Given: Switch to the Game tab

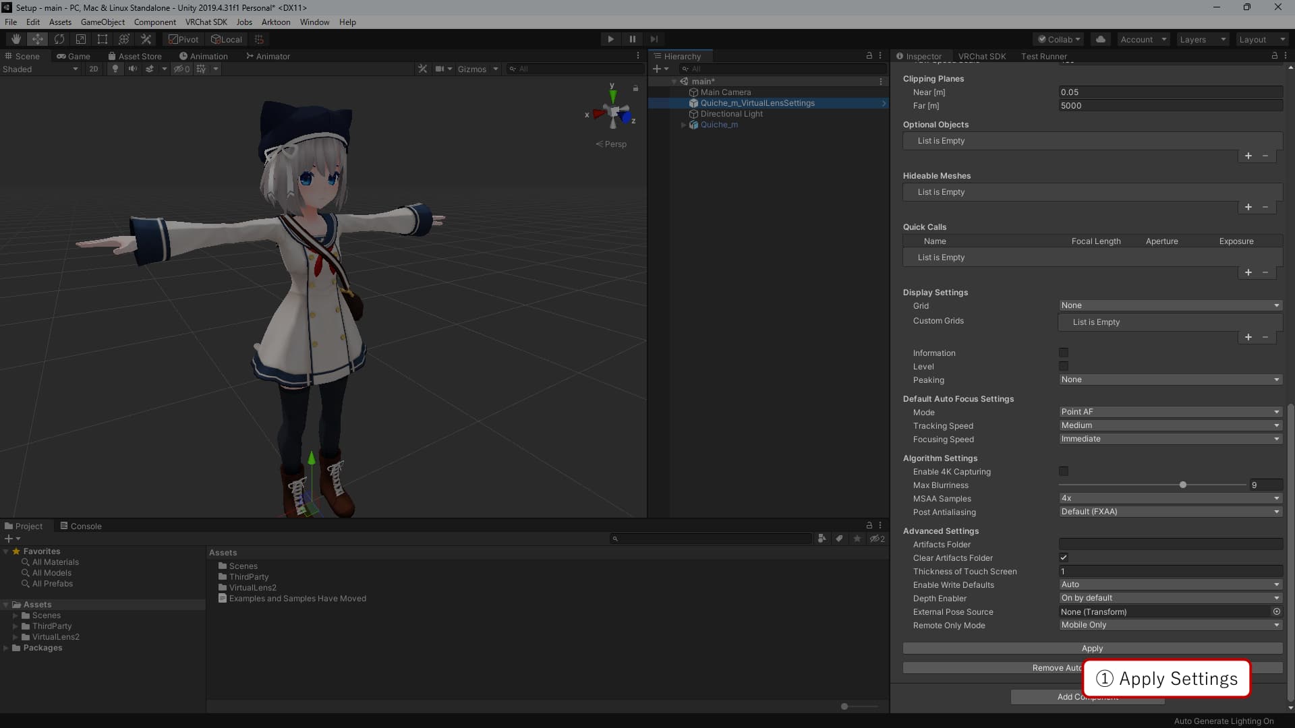Looking at the screenshot, I should click(x=73, y=56).
